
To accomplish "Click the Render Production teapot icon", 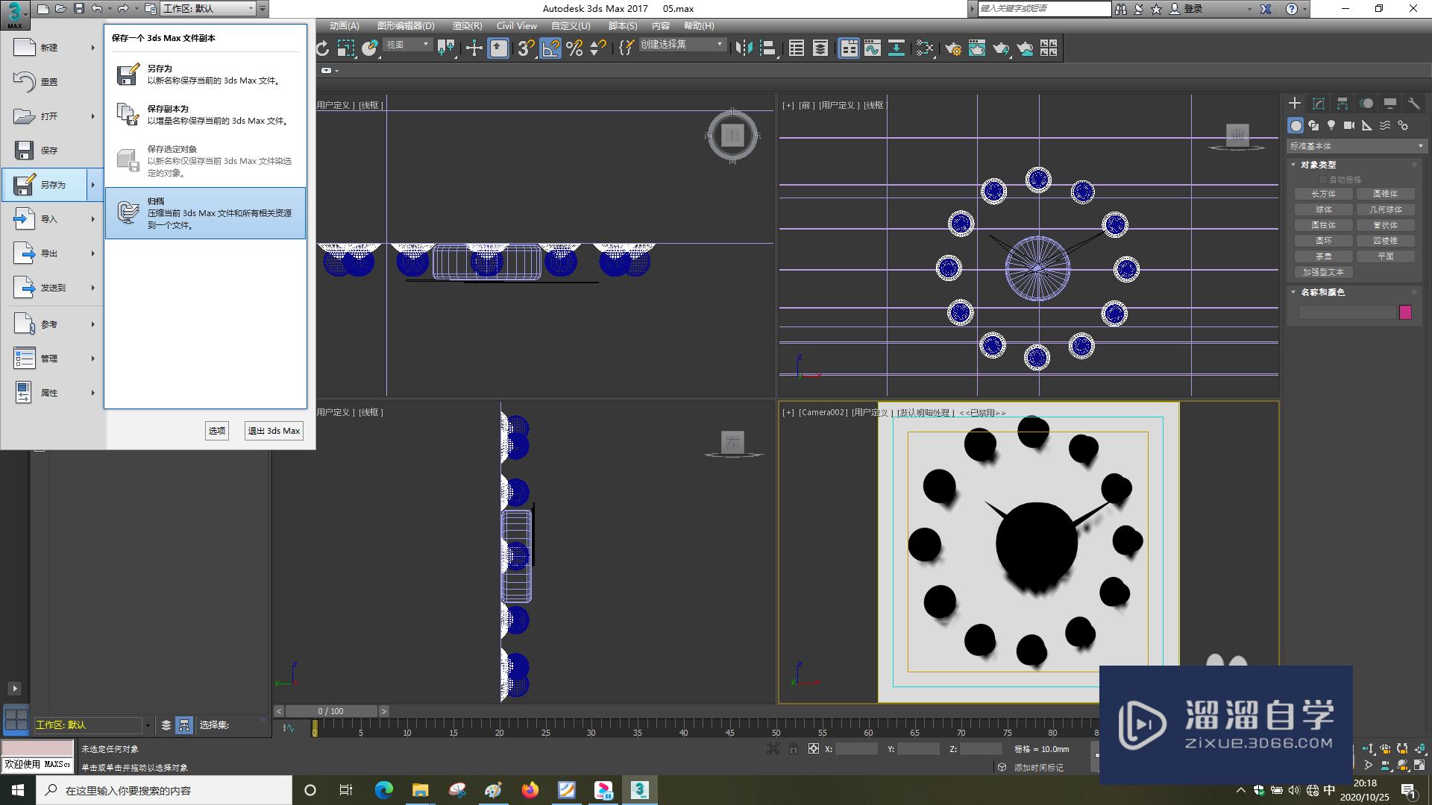I will click(1001, 48).
